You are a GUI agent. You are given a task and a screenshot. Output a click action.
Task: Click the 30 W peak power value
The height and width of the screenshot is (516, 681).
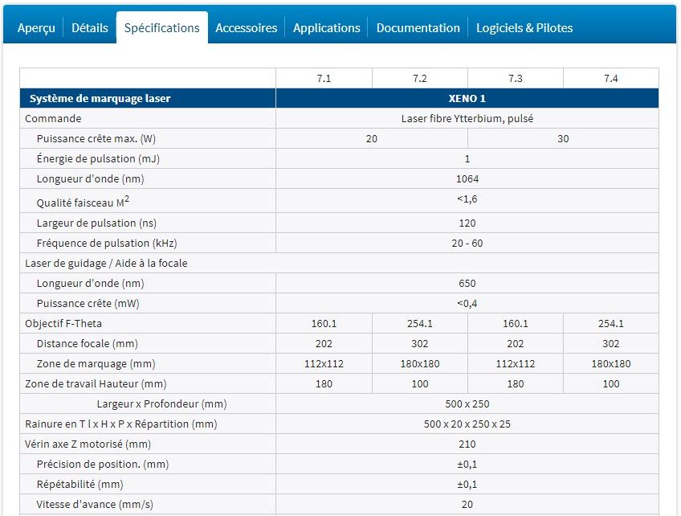point(563,138)
